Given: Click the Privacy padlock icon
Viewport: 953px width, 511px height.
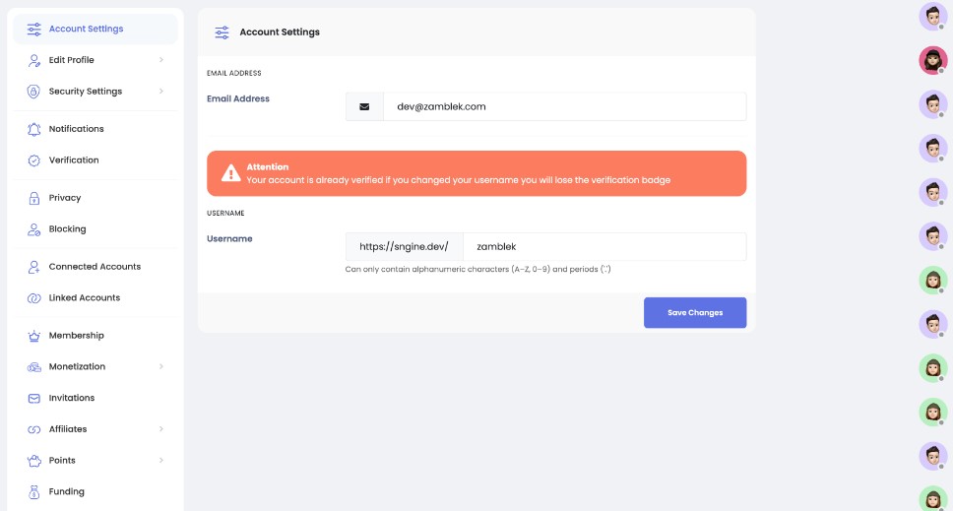Looking at the screenshot, I should coord(34,198).
